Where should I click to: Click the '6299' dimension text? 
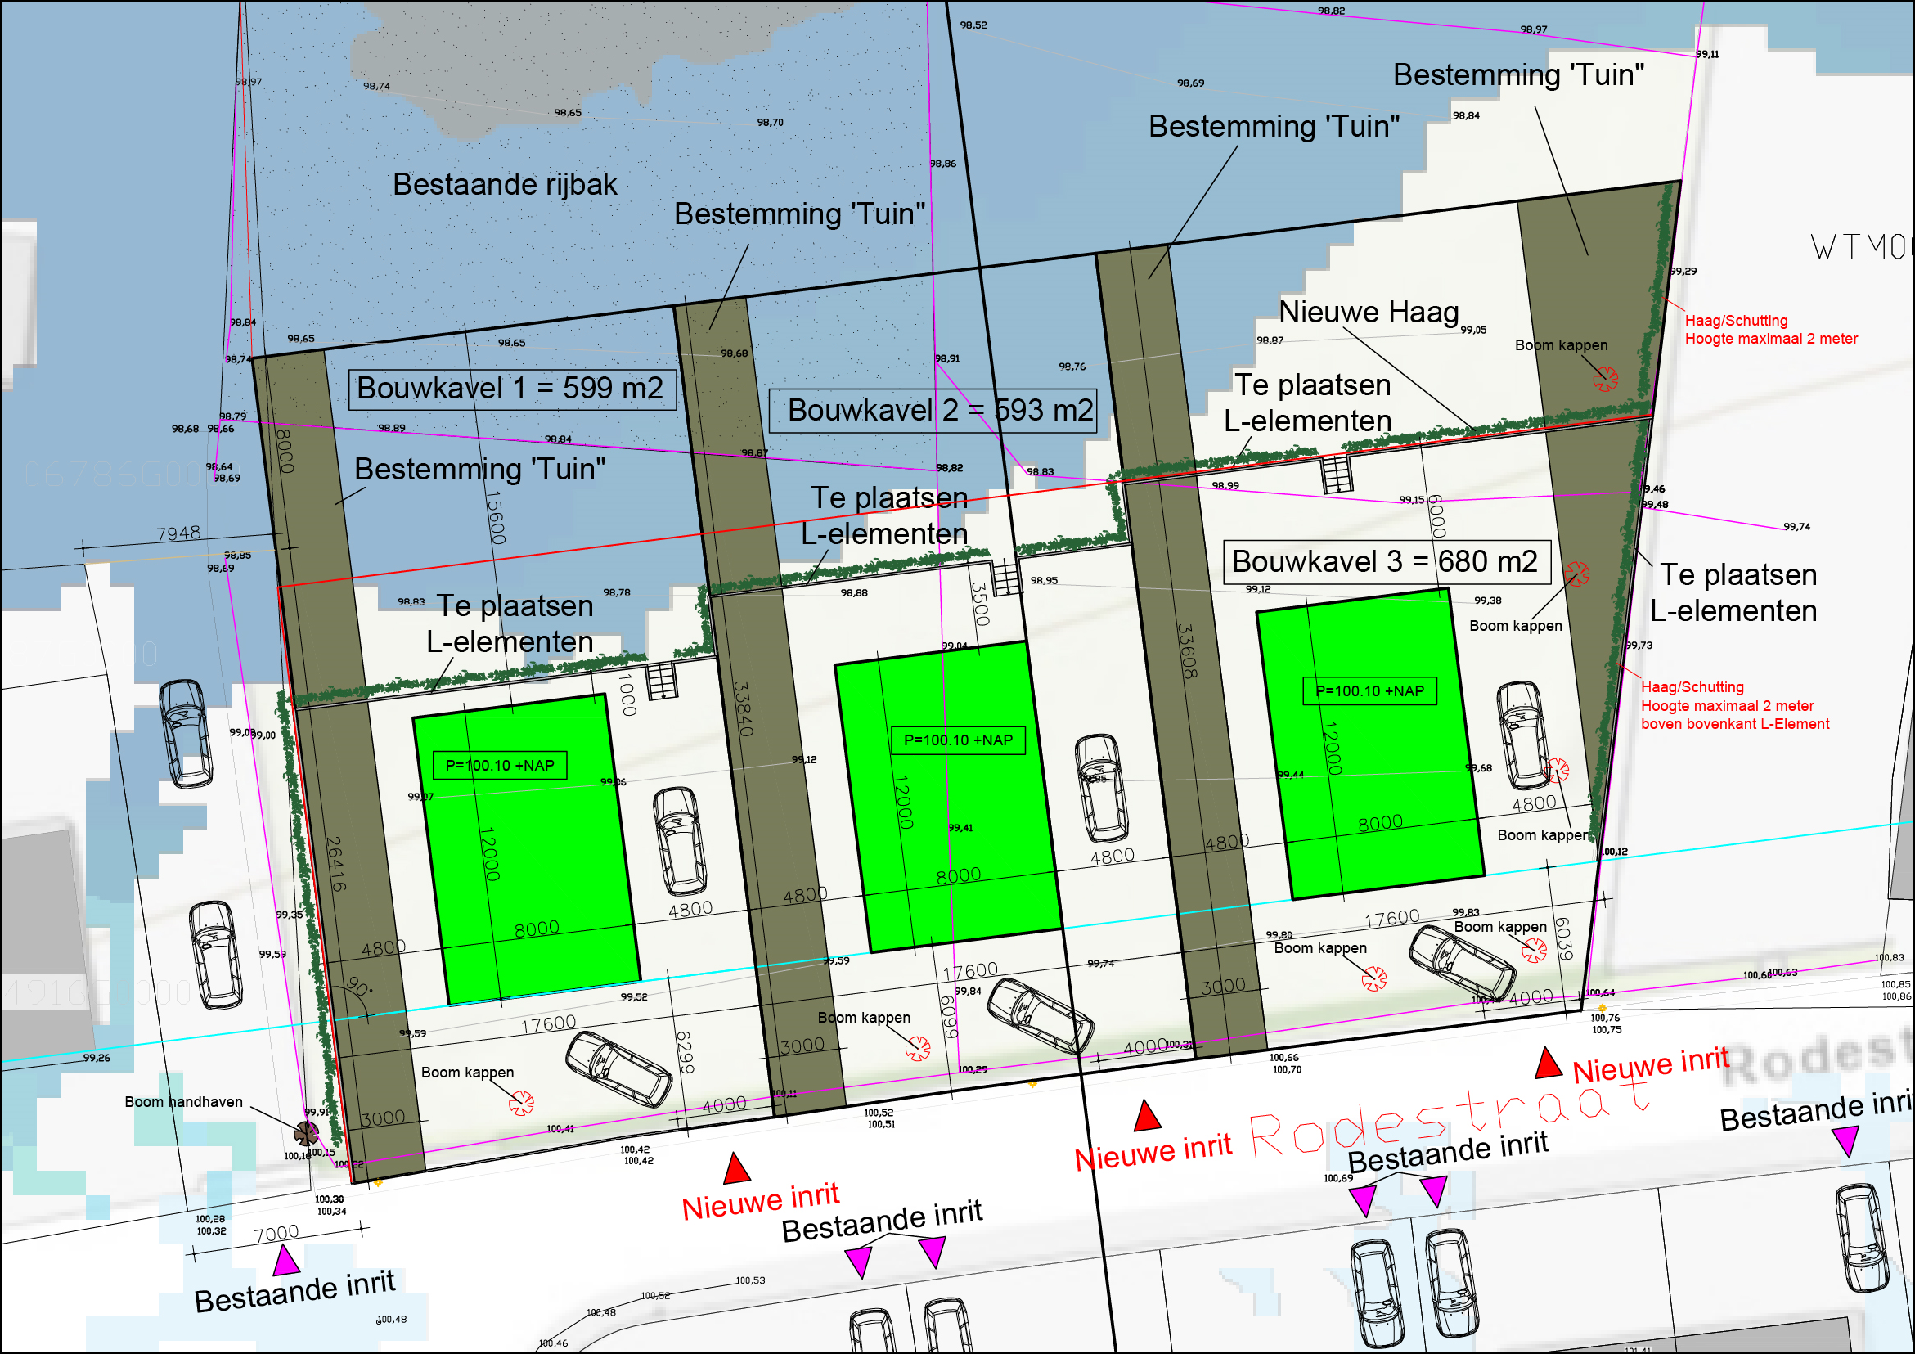tap(684, 1052)
